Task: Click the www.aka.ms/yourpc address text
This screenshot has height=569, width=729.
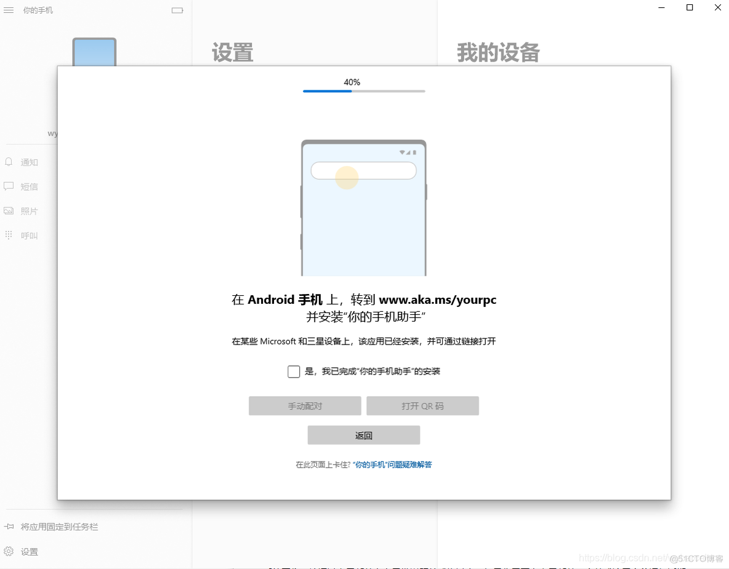Action: click(438, 300)
